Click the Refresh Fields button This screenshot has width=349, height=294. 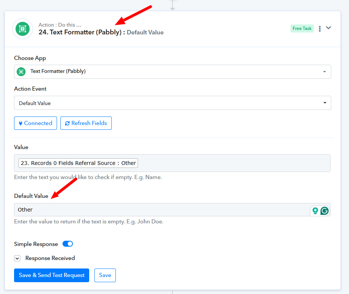[x=86, y=123]
